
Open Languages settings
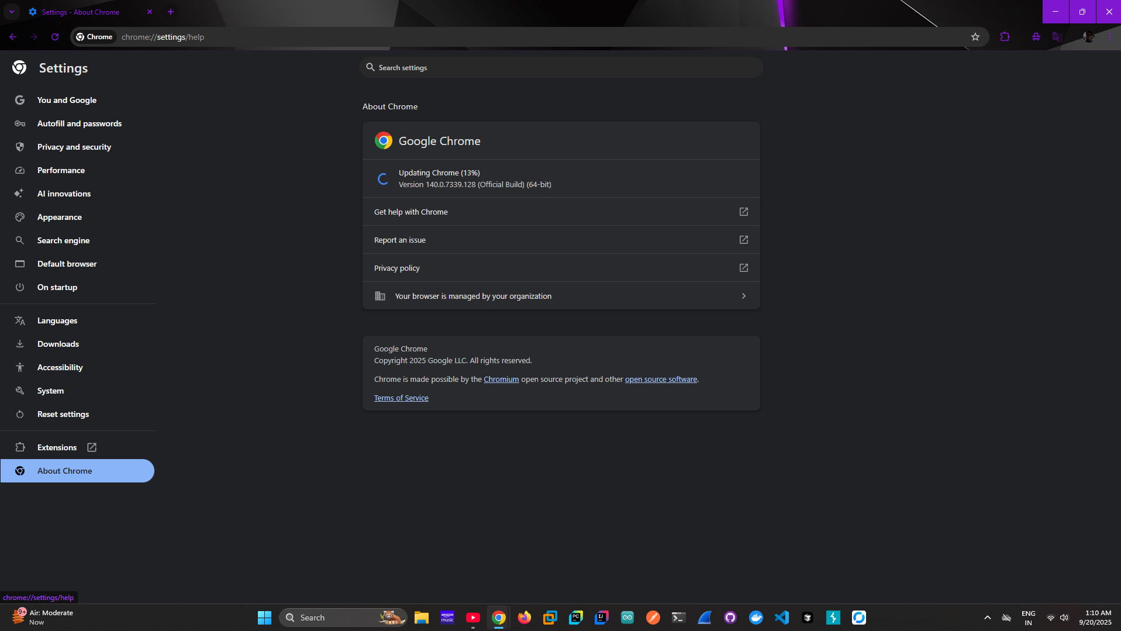(x=77, y=320)
